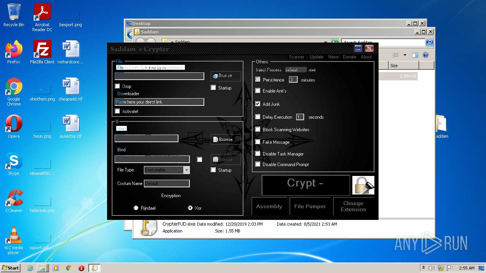Viewport: 486px width, 273px height.
Task: Enable the Enable Anti's option
Action: pos(258,91)
